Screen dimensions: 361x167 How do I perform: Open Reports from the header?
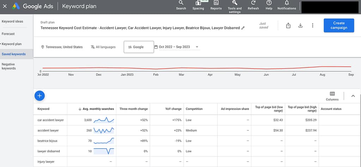click(216, 5)
